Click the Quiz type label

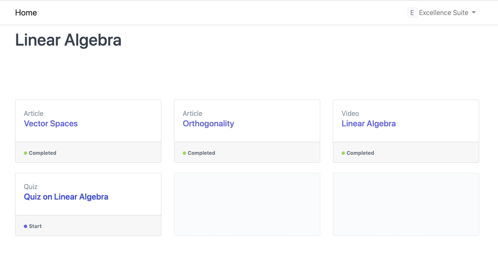[x=31, y=187]
